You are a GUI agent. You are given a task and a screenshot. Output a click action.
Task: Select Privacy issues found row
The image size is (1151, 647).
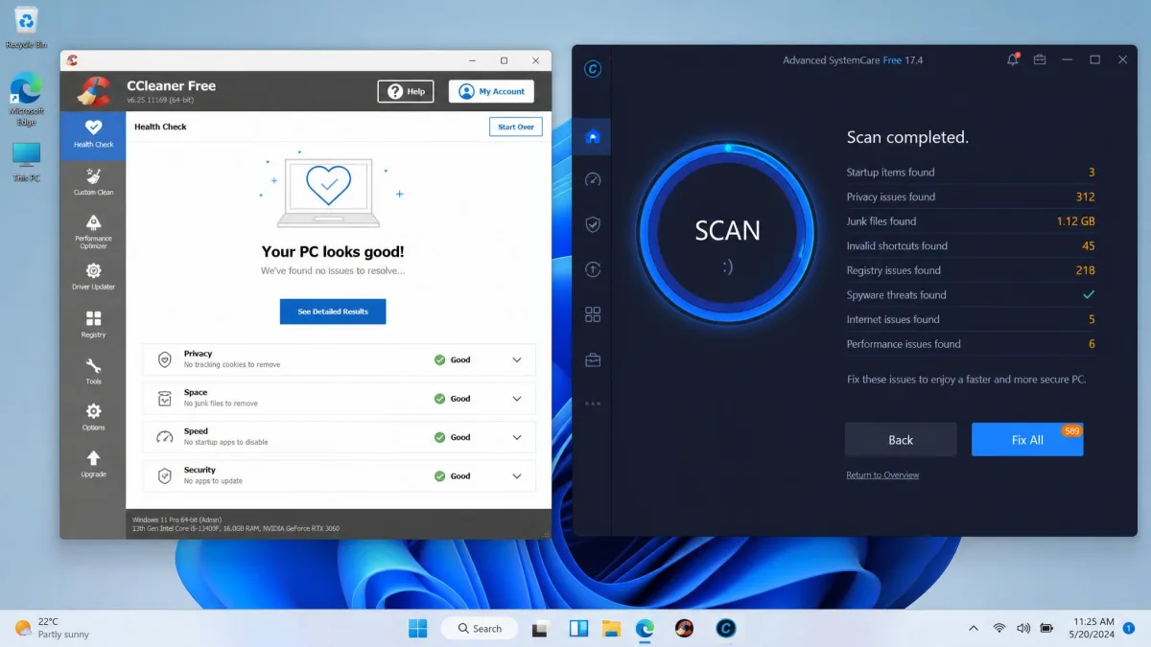pos(971,196)
